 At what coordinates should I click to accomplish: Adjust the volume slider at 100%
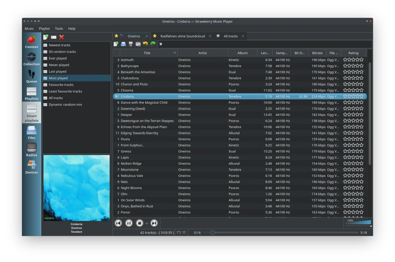[358, 222]
